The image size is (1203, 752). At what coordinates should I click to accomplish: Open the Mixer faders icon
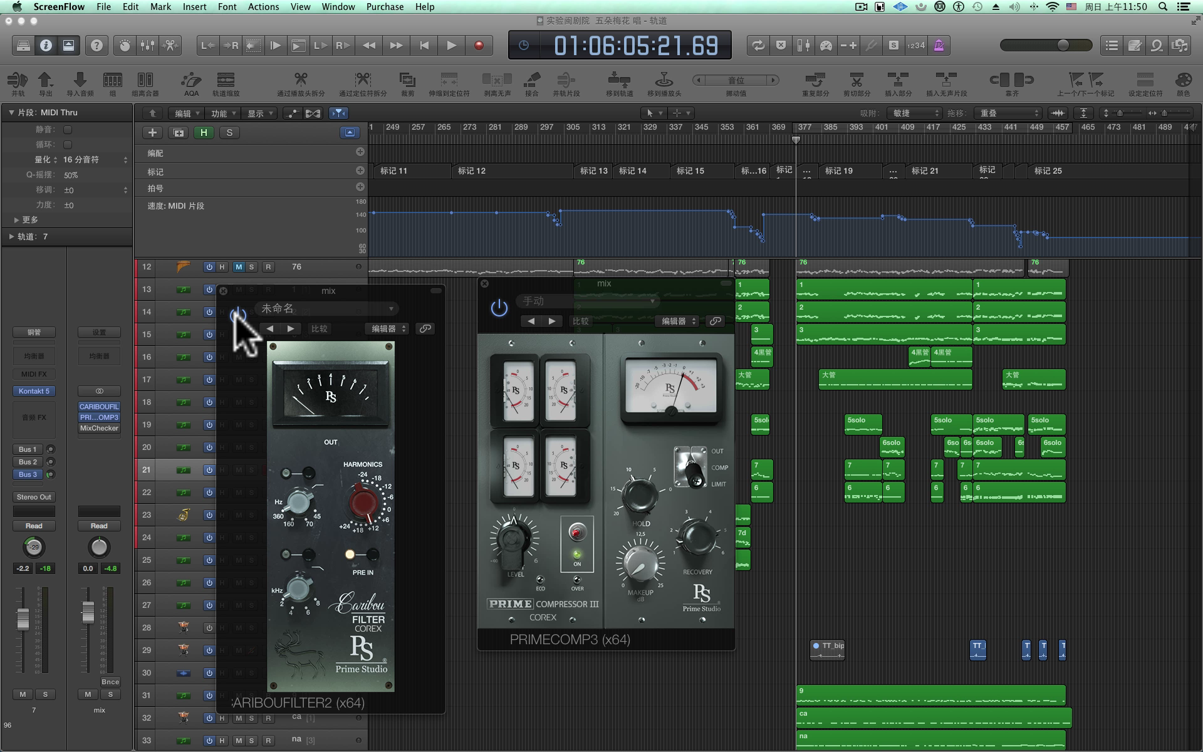tap(147, 45)
